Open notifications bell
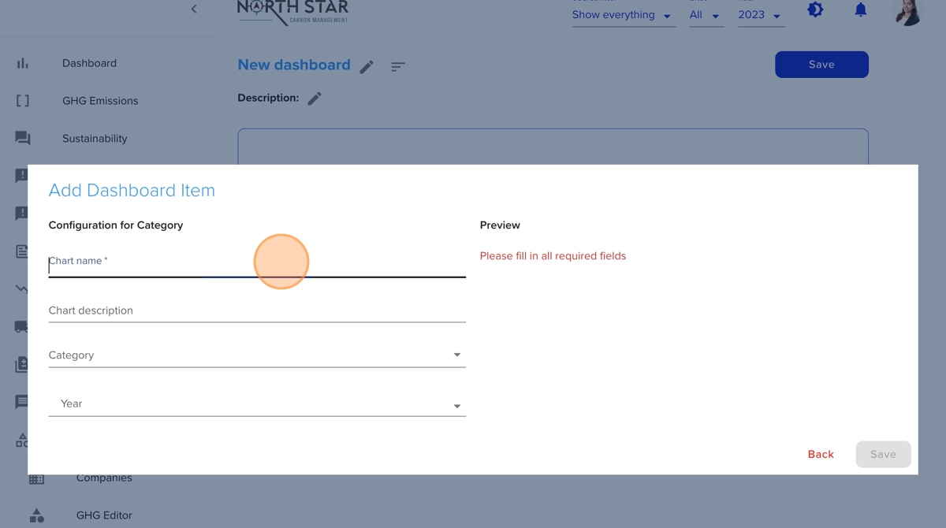This screenshot has height=528, width=946. pos(861,9)
